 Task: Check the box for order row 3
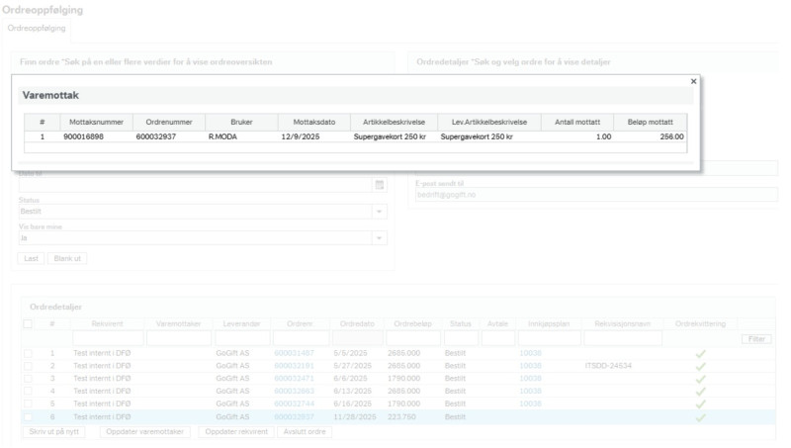point(28,379)
